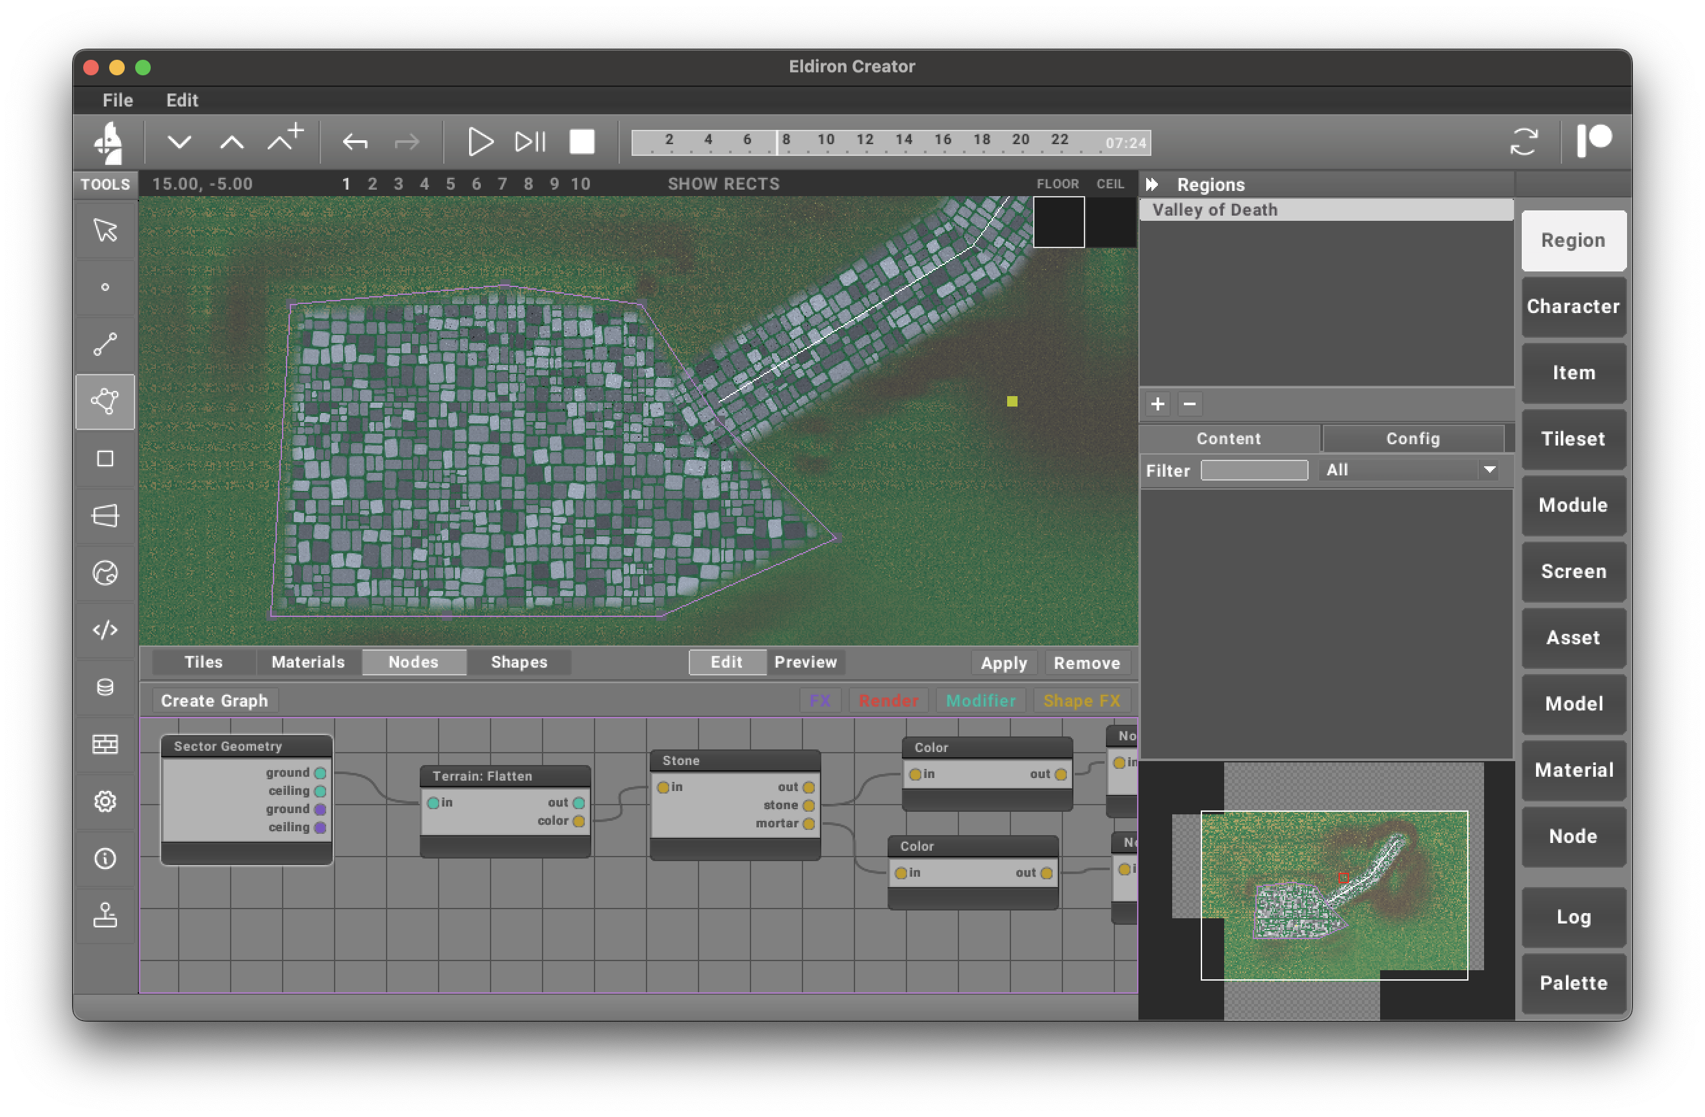Start playback with play button

pos(480,142)
